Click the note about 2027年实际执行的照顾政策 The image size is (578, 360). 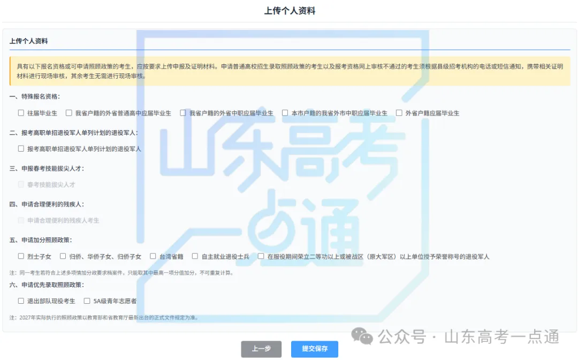(x=104, y=318)
